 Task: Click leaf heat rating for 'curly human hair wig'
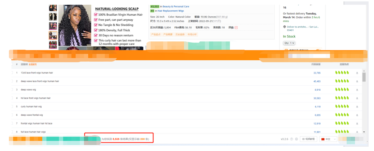(x=342, y=106)
